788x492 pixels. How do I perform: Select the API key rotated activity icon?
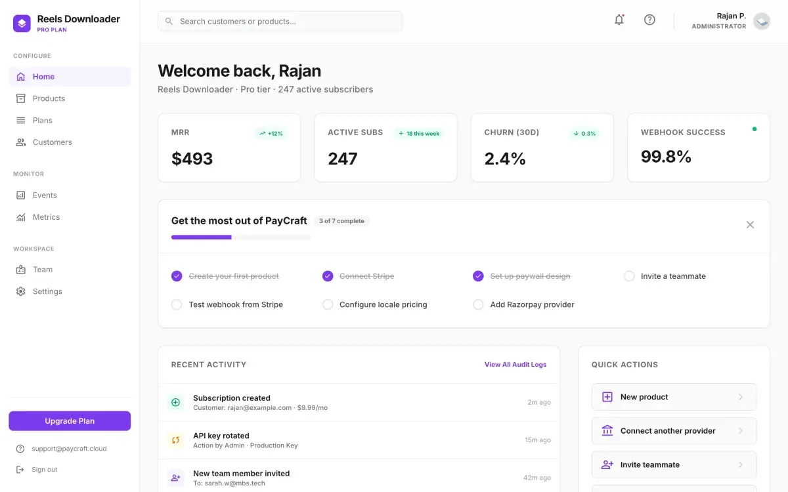click(x=175, y=440)
